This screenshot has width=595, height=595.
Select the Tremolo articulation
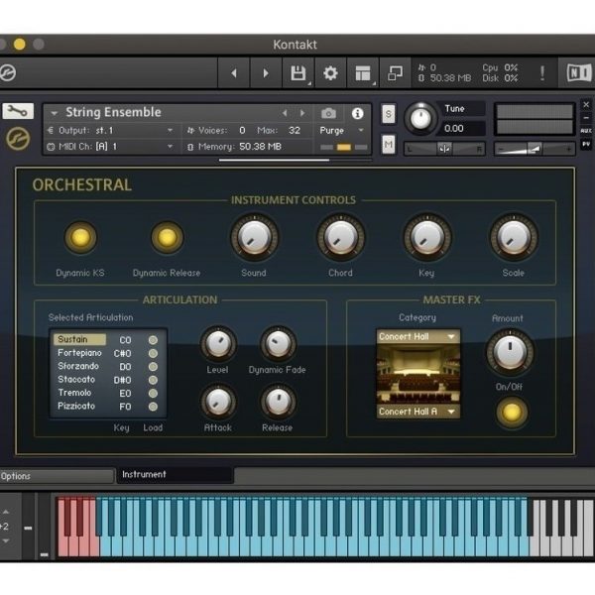click(x=74, y=393)
